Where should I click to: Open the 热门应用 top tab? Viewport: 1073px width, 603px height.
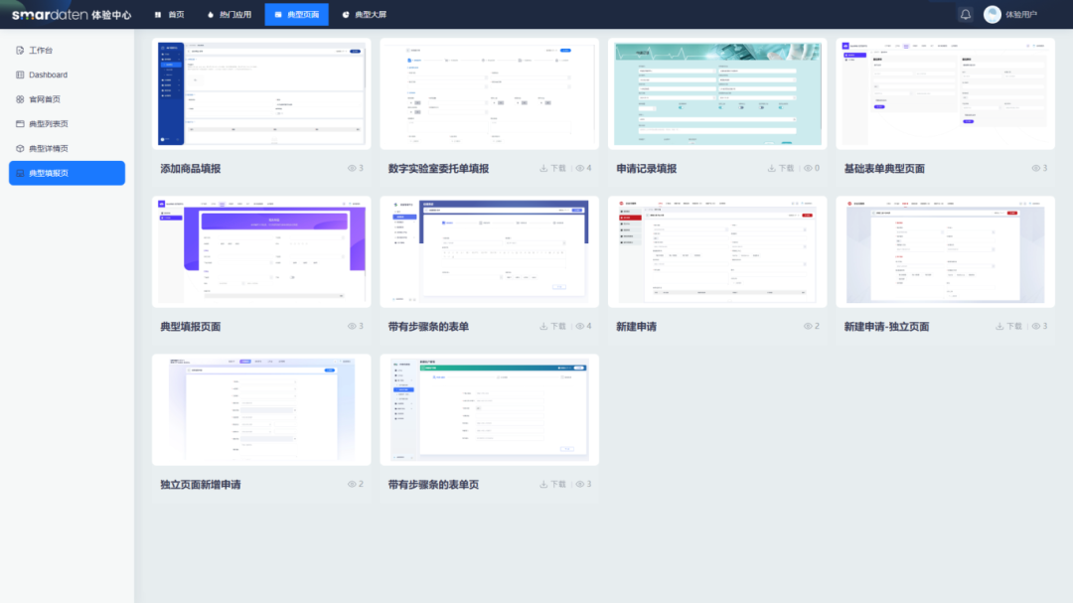[230, 14]
